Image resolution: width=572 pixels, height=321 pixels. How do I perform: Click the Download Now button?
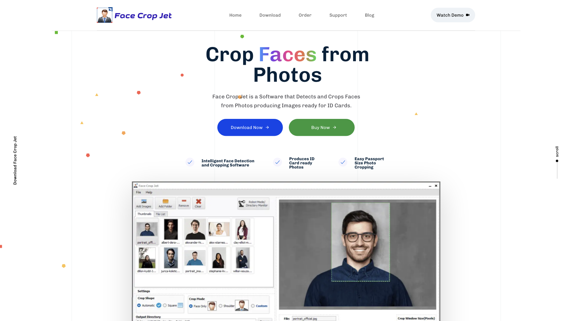coord(250,128)
